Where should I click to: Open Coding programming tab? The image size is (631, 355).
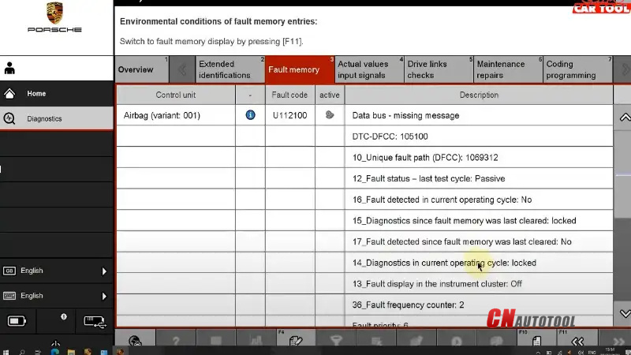pyautogui.click(x=577, y=69)
